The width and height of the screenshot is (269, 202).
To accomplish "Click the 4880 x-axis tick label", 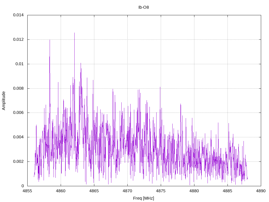I will (194, 191).
